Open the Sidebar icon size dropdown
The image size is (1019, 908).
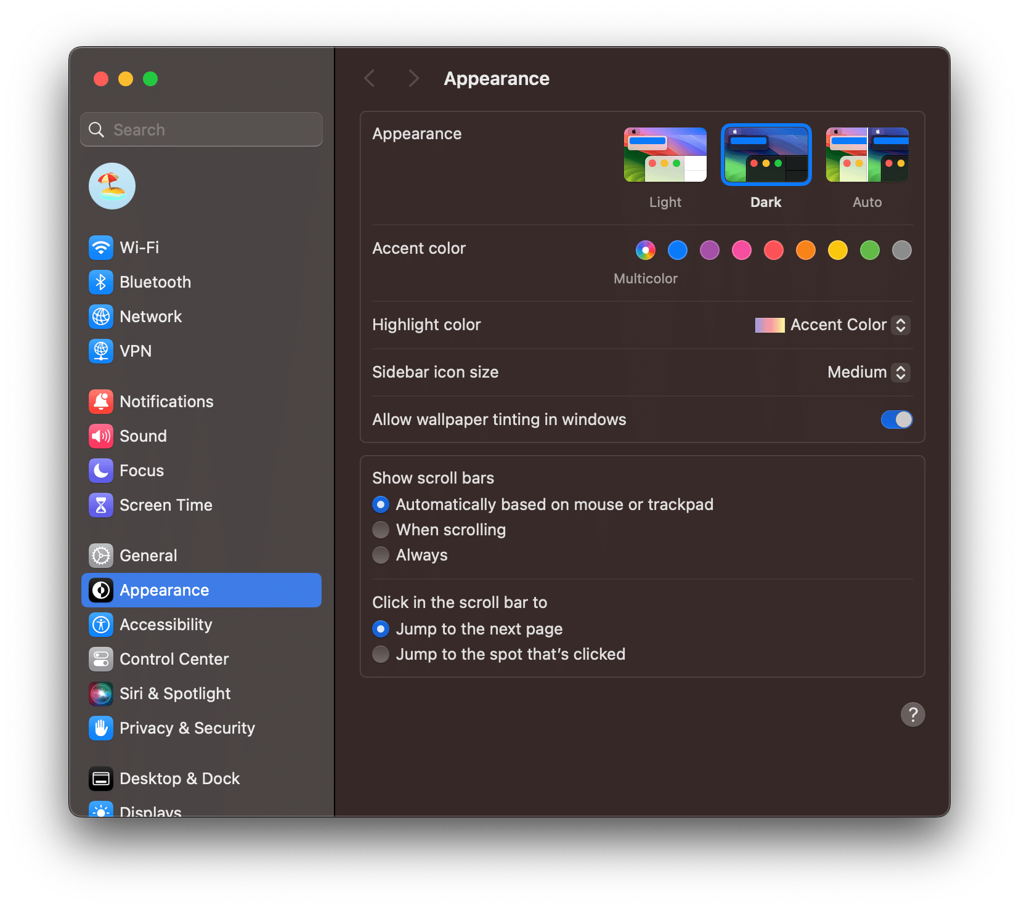901,372
